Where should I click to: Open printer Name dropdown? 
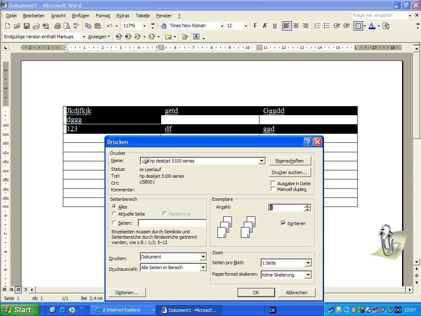click(x=261, y=161)
